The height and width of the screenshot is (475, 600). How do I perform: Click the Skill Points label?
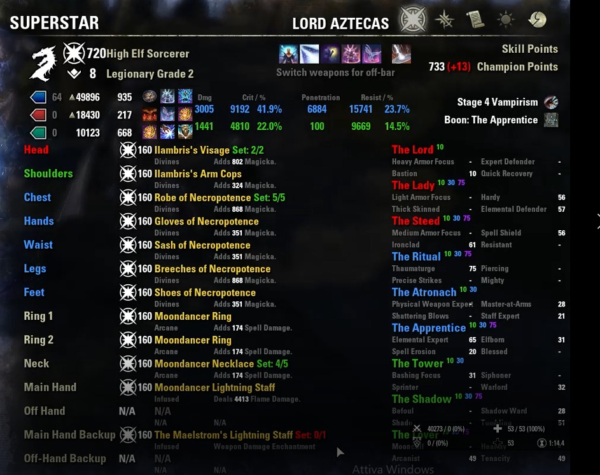529,49
